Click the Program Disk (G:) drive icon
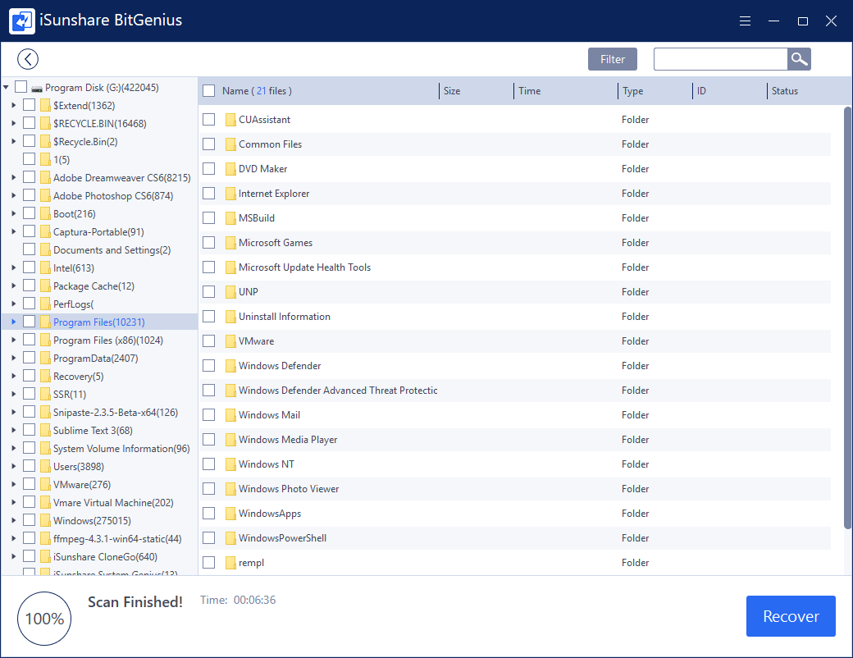Viewport: 853px width, 658px height. click(36, 88)
